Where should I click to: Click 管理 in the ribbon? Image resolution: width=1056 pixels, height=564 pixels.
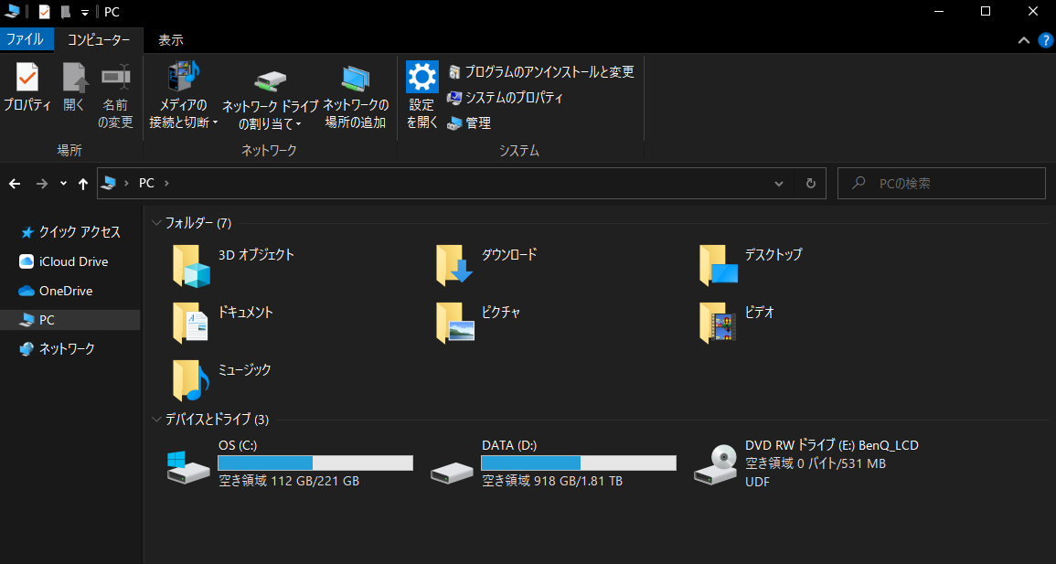point(469,123)
